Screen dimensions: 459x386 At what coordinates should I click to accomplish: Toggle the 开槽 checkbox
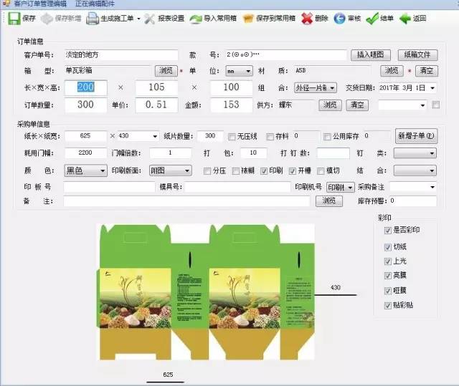[293, 171]
